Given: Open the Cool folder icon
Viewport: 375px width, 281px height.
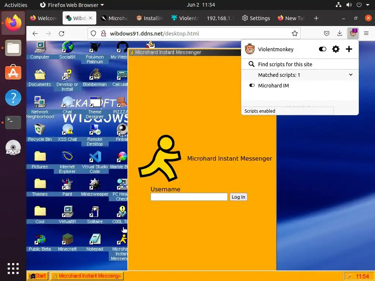Looking at the screenshot, I should [40, 215].
